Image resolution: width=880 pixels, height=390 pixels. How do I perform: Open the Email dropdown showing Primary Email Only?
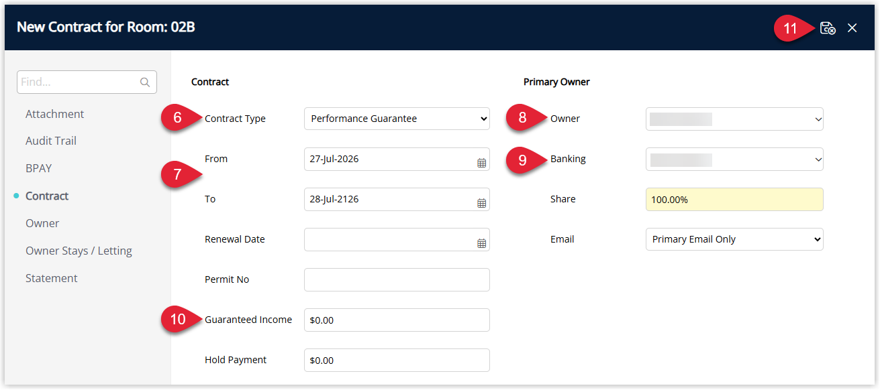click(x=734, y=239)
